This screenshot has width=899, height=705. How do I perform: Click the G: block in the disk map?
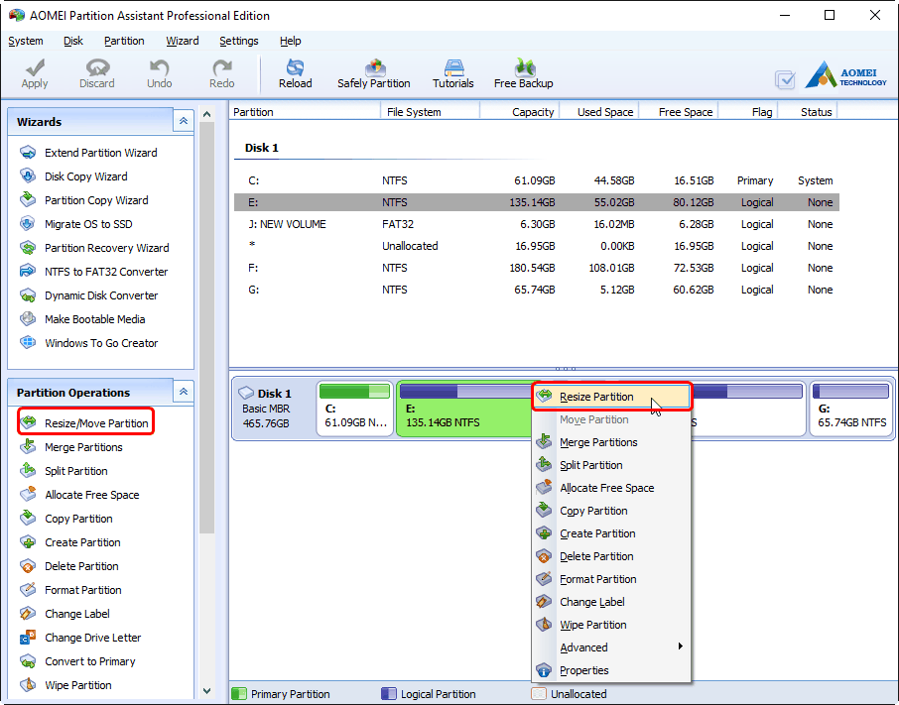[x=851, y=409]
